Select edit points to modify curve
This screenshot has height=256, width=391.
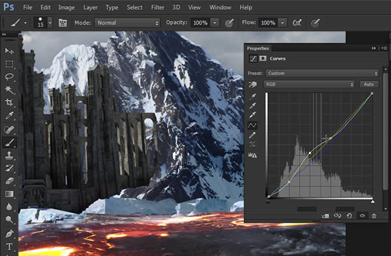click(252, 125)
